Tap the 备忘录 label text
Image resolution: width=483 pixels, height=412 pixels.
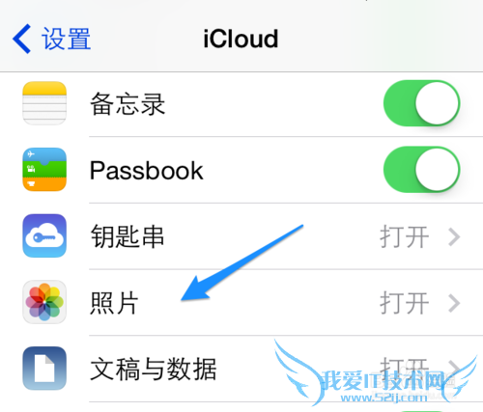tap(128, 104)
